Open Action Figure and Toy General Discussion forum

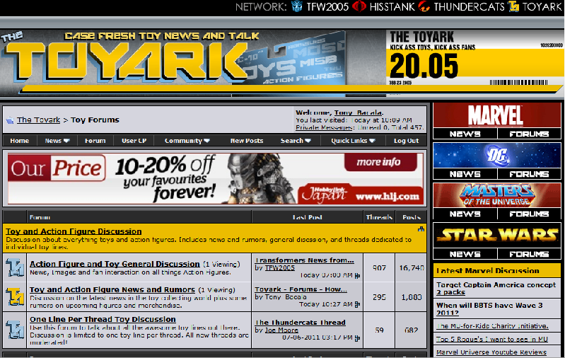pos(115,264)
